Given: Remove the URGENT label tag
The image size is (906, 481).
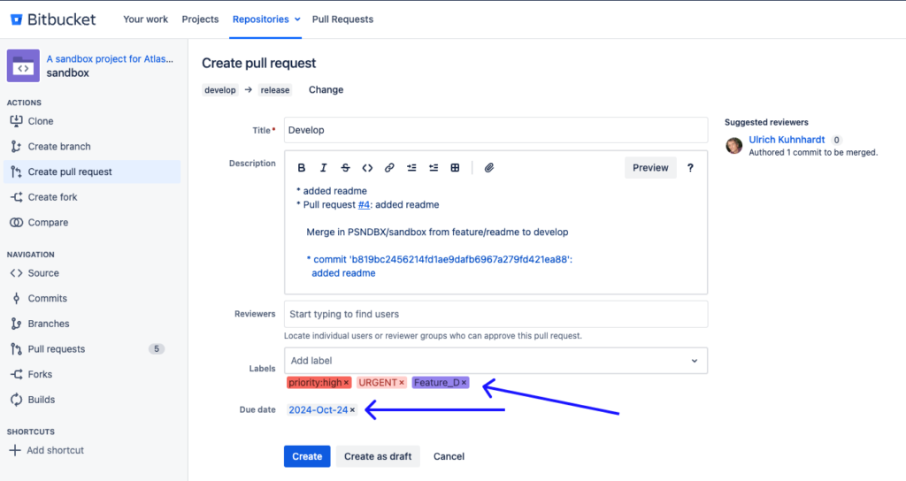Looking at the screenshot, I should (x=402, y=383).
